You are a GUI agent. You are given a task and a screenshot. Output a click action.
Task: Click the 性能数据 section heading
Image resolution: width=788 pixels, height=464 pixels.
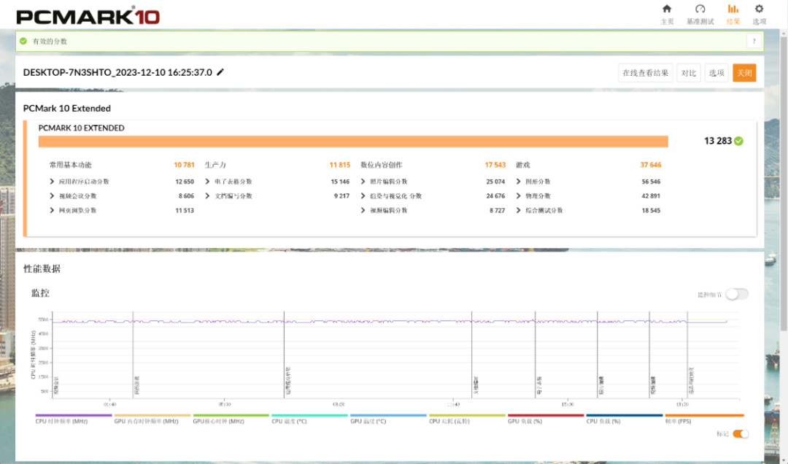tap(42, 269)
